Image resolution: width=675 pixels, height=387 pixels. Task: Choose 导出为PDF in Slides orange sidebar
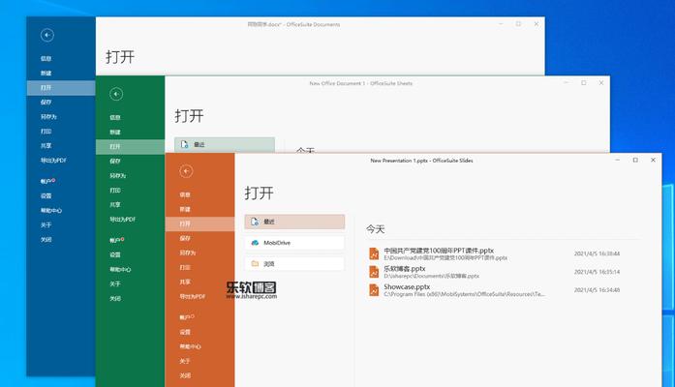point(193,297)
